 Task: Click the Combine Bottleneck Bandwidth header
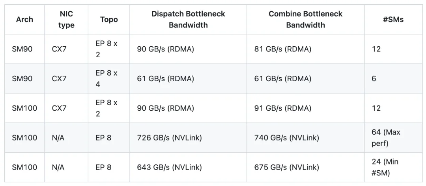tap(305, 19)
